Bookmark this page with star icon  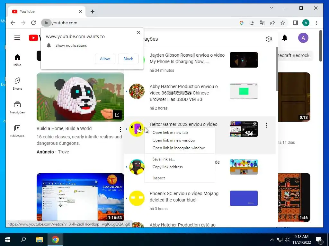[x=283, y=23]
